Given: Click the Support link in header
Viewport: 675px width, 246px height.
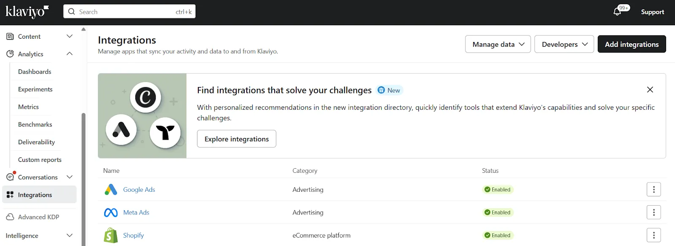Looking at the screenshot, I should (653, 12).
